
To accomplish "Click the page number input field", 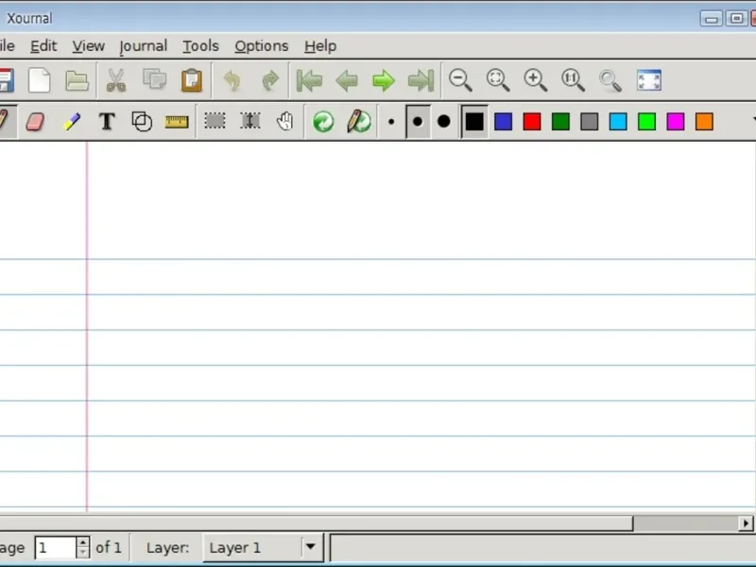I will pyautogui.click(x=56, y=548).
